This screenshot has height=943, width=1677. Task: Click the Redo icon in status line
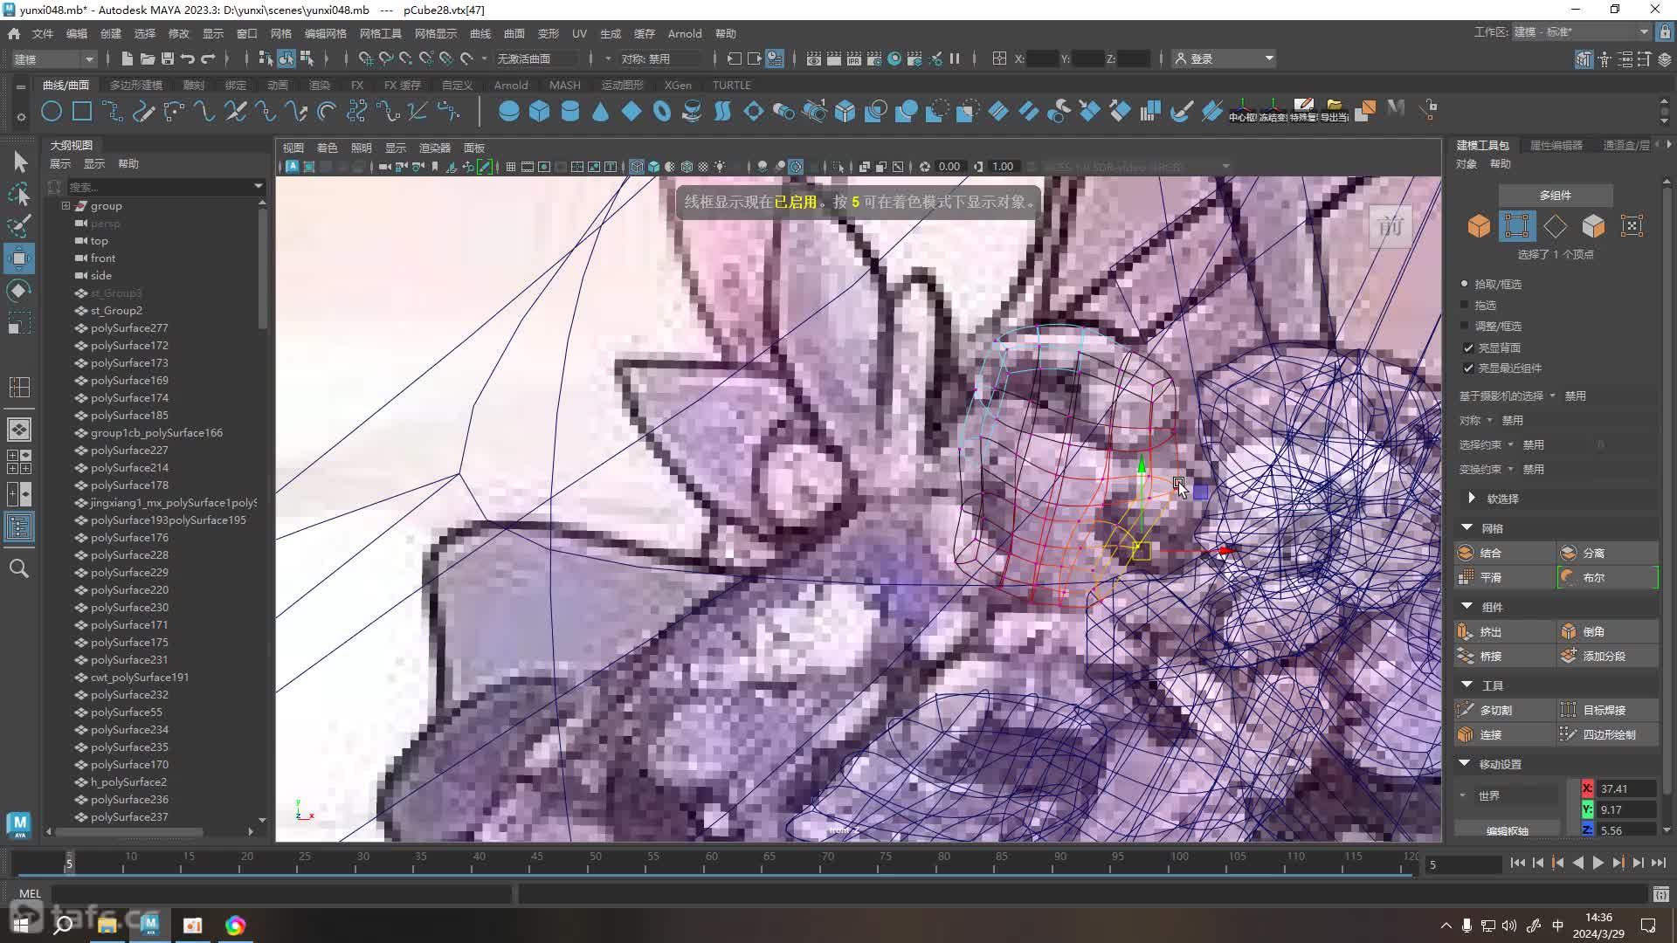coord(208,59)
